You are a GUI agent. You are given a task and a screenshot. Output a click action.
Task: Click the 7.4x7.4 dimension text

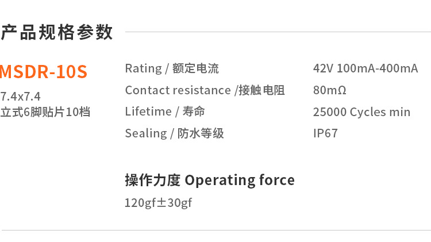click(x=21, y=96)
